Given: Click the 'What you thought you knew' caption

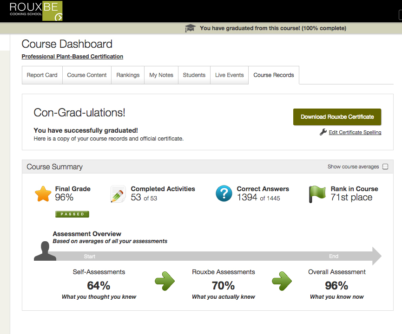Looking at the screenshot, I should (99, 297).
